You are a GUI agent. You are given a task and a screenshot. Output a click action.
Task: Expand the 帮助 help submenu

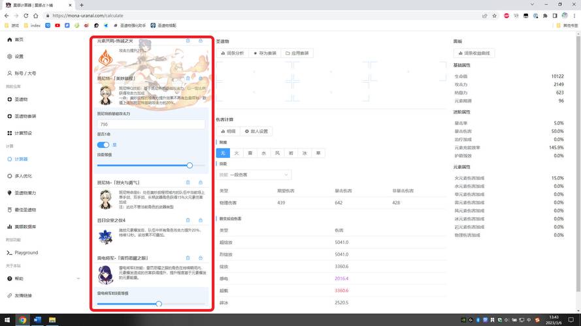(78, 278)
